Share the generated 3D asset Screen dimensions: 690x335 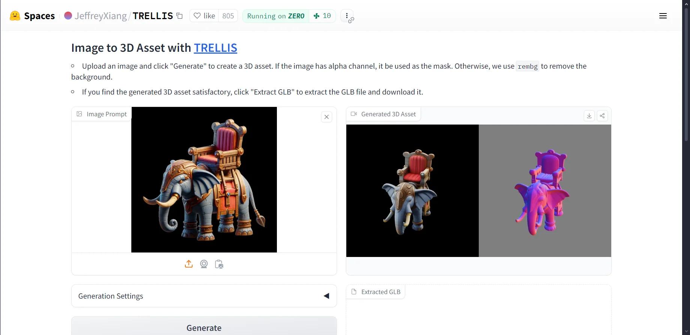pyautogui.click(x=602, y=116)
